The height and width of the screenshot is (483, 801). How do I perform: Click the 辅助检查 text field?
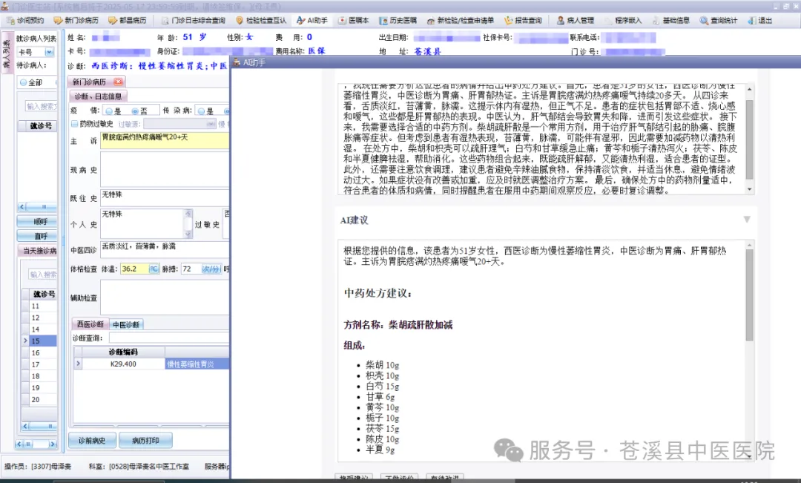point(165,298)
